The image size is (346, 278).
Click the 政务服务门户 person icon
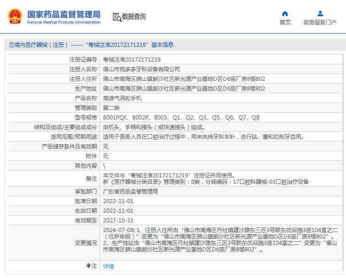tap(320, 14)
